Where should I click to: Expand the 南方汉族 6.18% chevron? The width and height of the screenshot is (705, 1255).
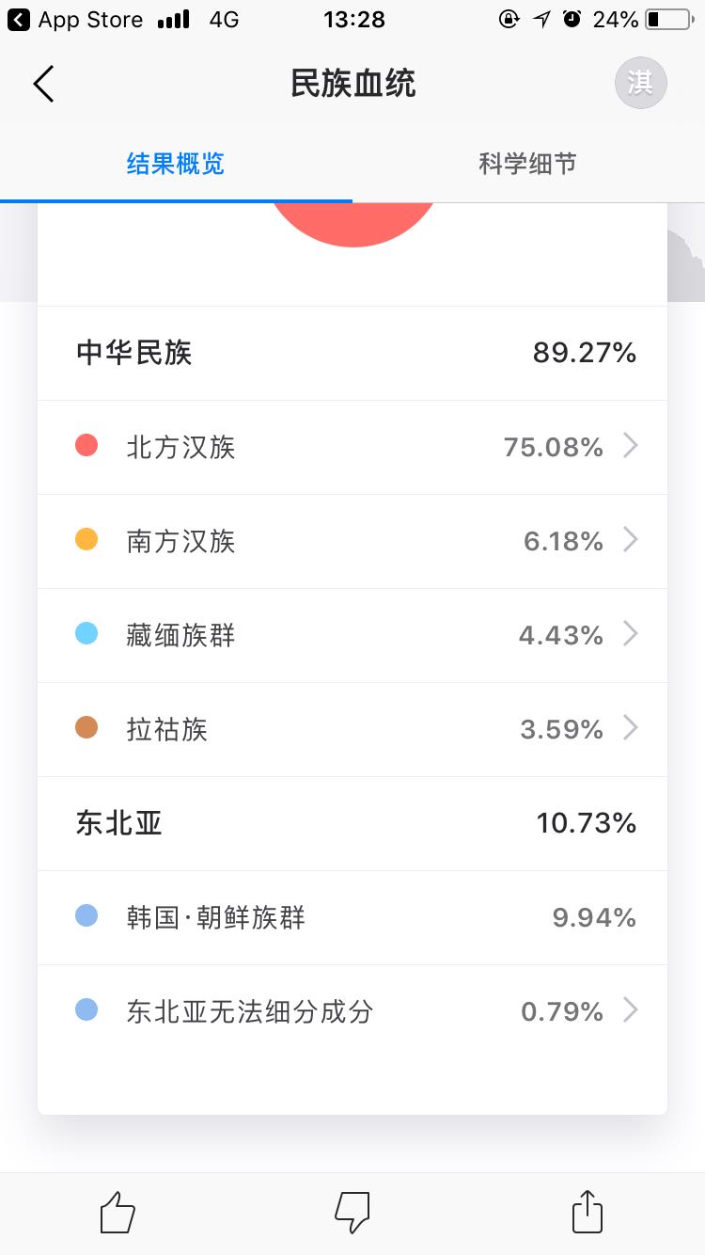(x=631, y=540)
